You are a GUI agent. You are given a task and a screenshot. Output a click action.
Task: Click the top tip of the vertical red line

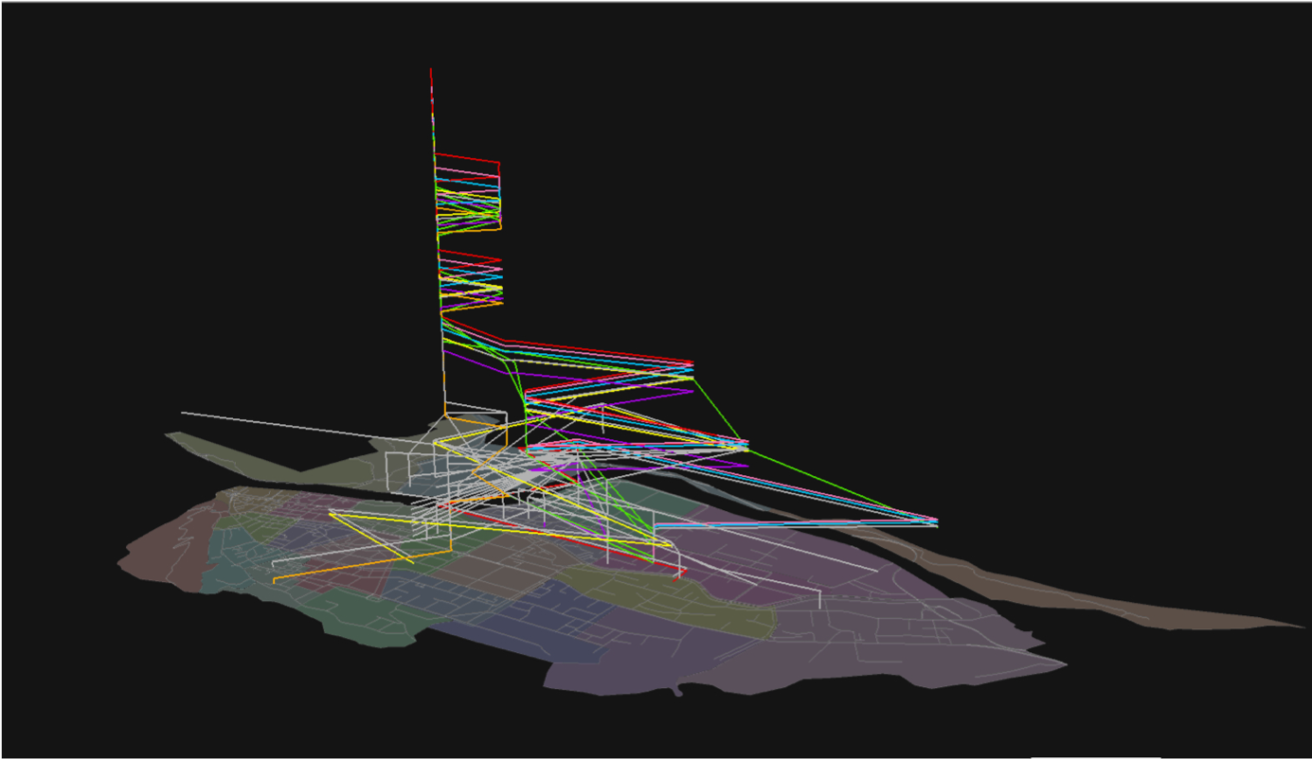click(431, 70)
